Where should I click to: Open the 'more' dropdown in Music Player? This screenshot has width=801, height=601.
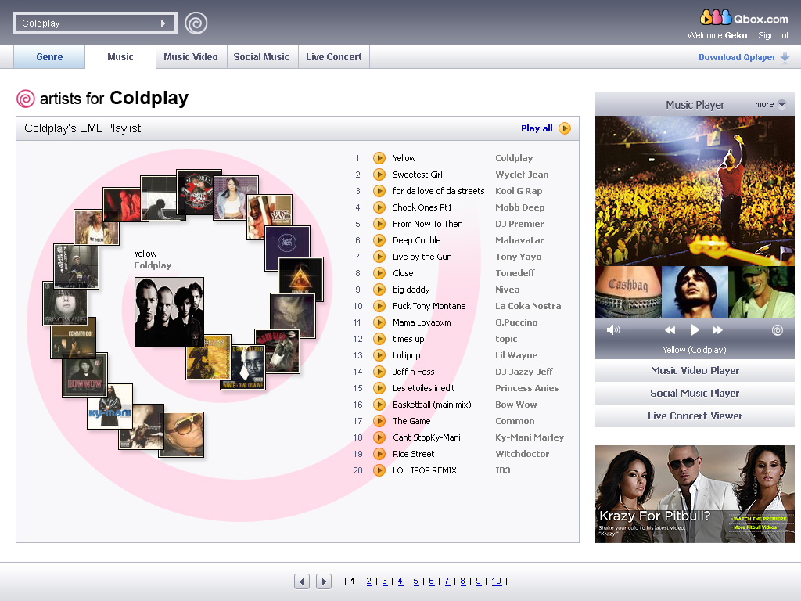[x=770, y=104]
